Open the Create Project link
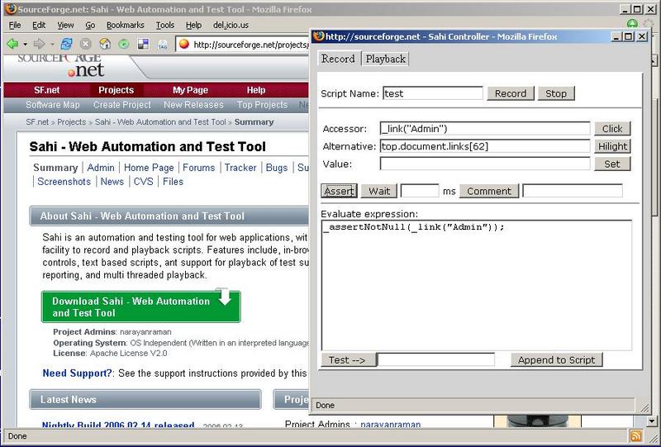Image resolution: width=661 pixels, height=447 pixels. pyautogui.click(x=121, y=105)
